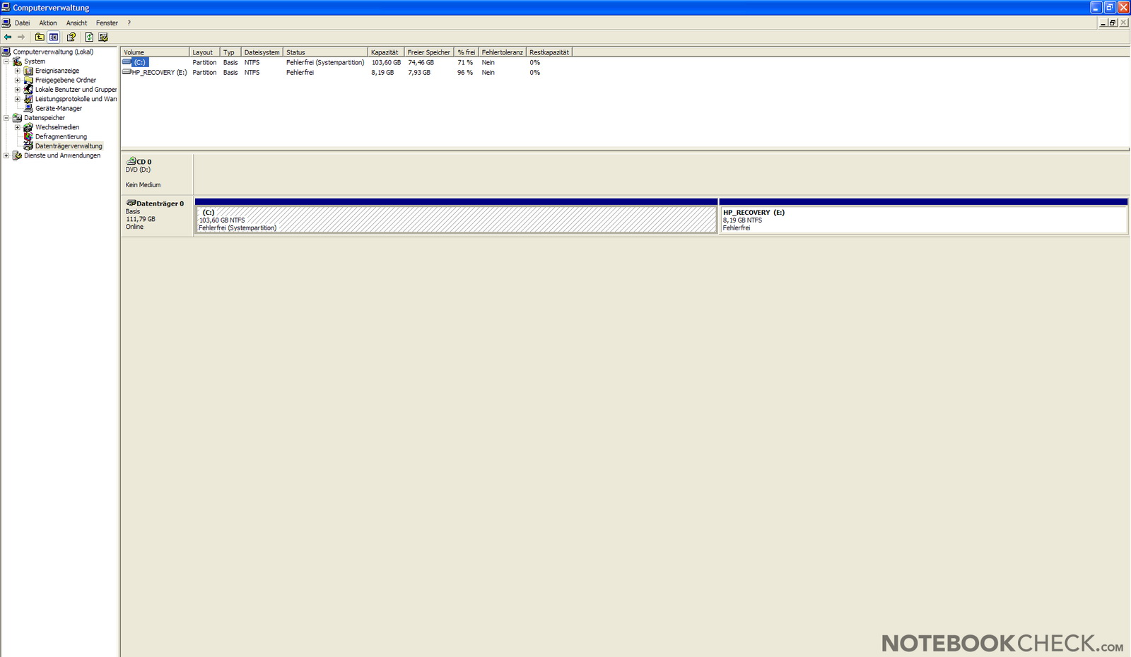Open the Fenster menu
Image resolution: width=1131 pixels, height=657 pixels.
tap(107, 23)
